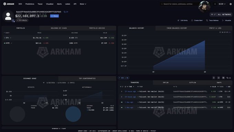Click the filter icon in the All Networks pill
The image size is (234, 132).
coord(212,14)
